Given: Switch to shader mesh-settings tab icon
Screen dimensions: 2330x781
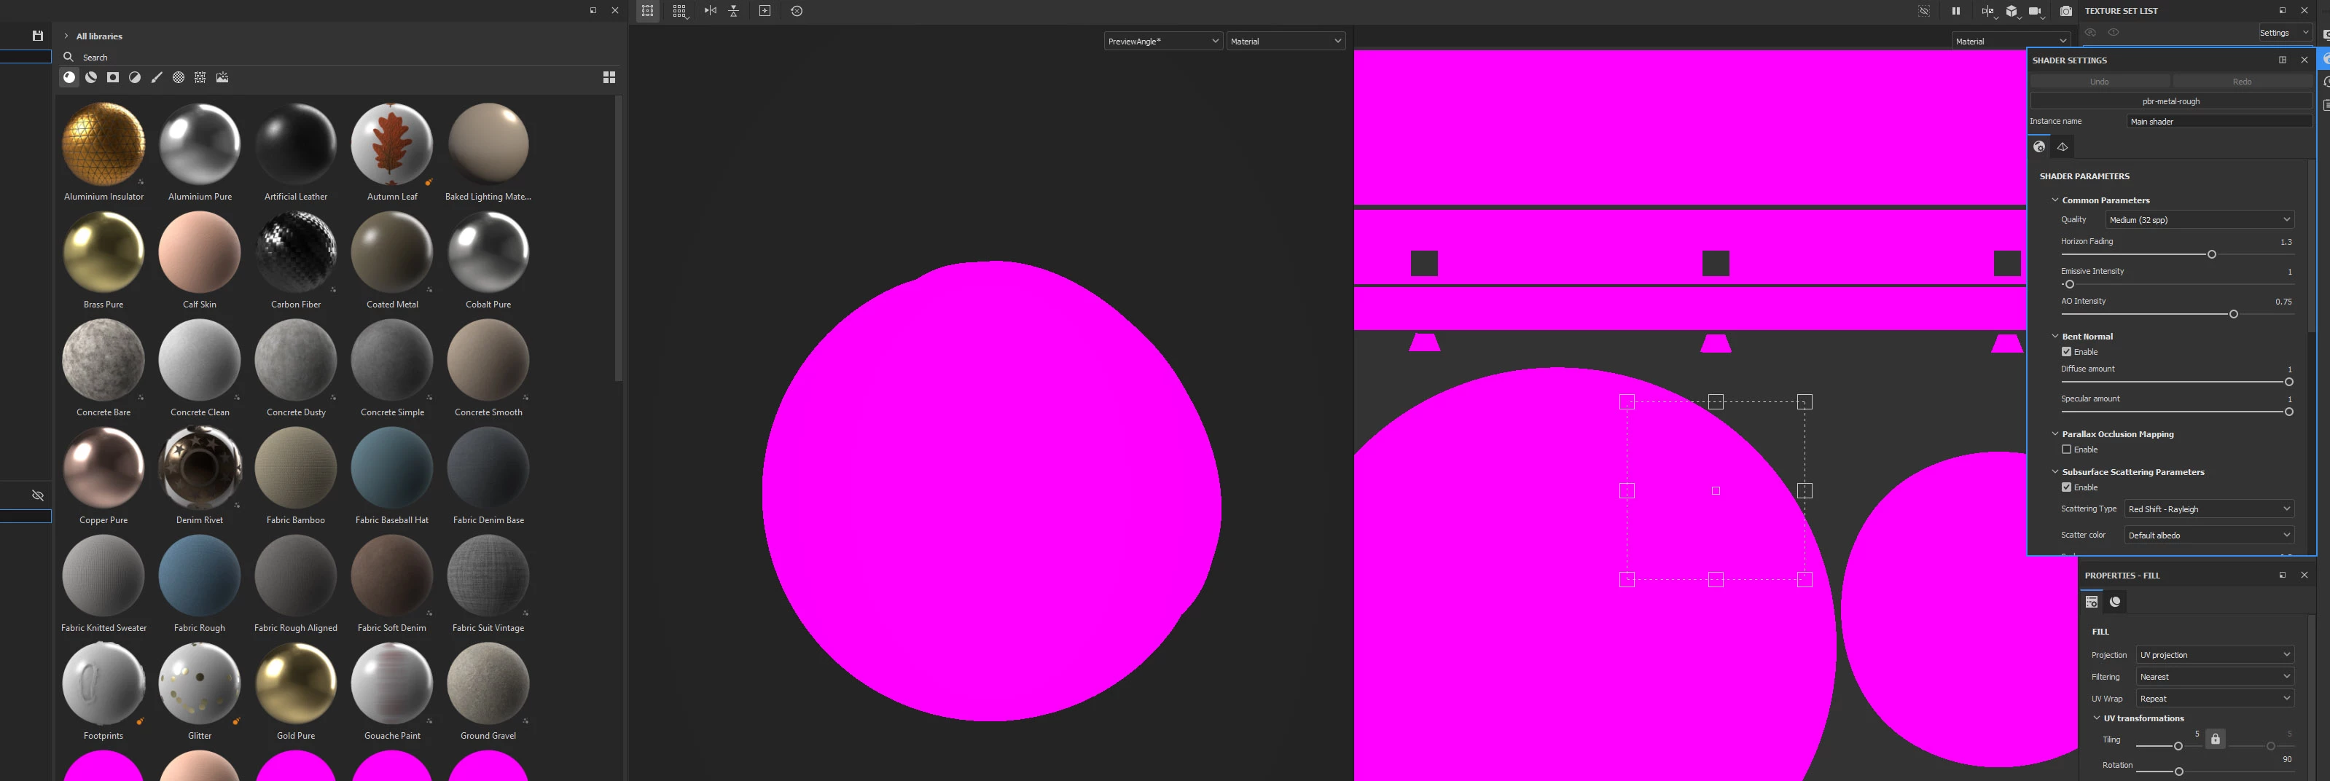Looking at the screenshot, I should (2063, 146).
